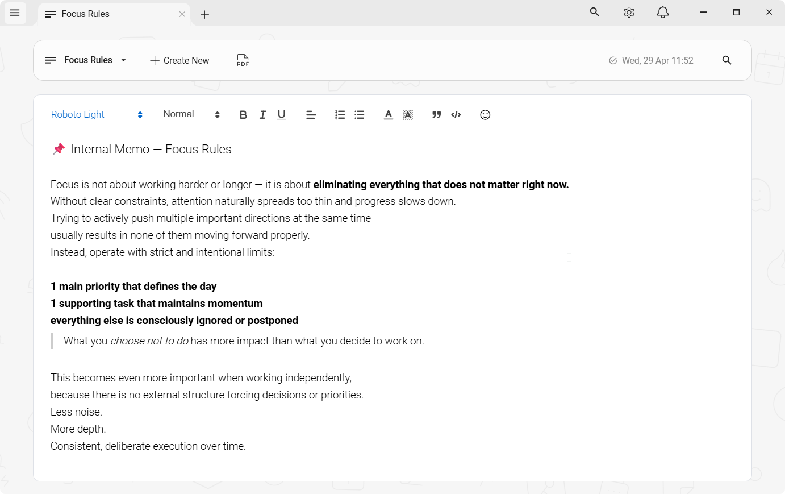Insert a code block
The image size is (785, 494).
click(x=456, y=115)
